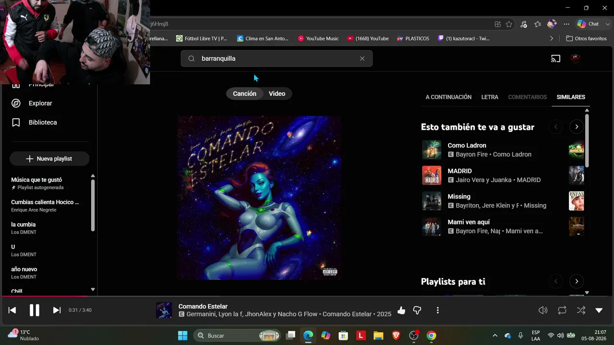Open the YouTube Music account avatar
Image resolution: width=614 pixels, height=345 pixels.
tap(575, 58)
